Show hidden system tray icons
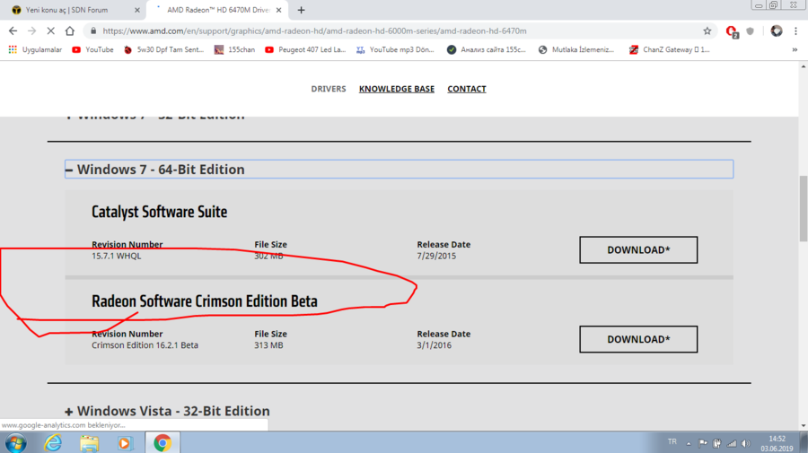 689,443
